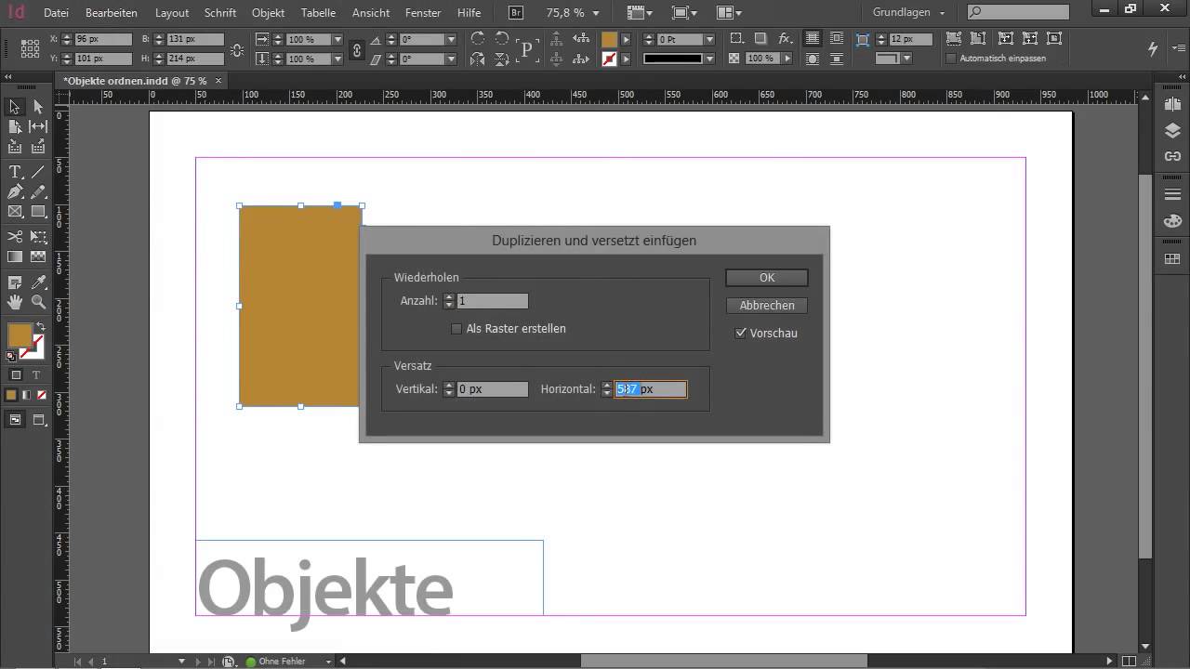This screenshot has width=1190, height=669.
Task: Open the Hilfe menu
Action: coord(469,13)
